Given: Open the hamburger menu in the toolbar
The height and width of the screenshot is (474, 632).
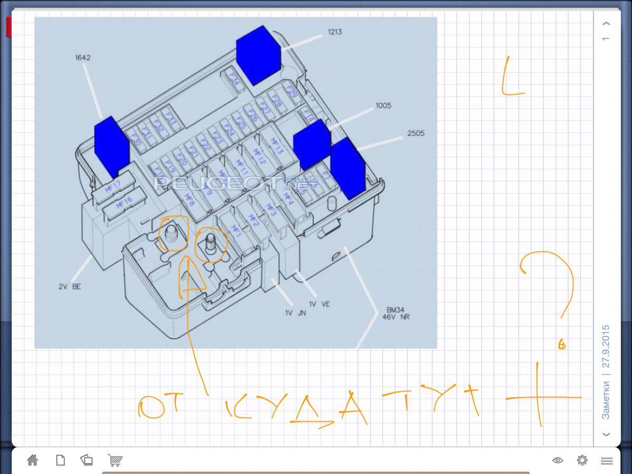Looking at the screenshot, I should (606, 460).
